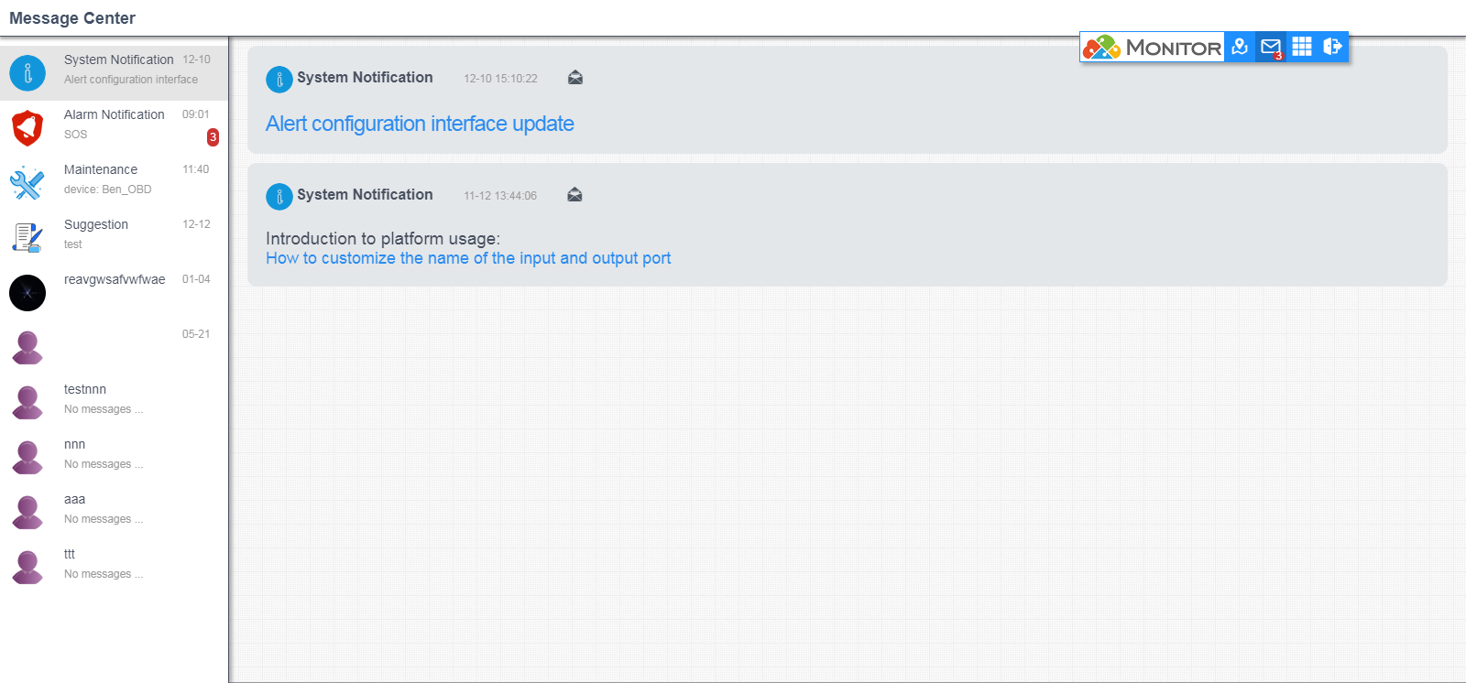The width and height of the screenshot is (1466, 683).
Task: Click read-envelope icon on 11-12 notification
Action: click(574, 195)
